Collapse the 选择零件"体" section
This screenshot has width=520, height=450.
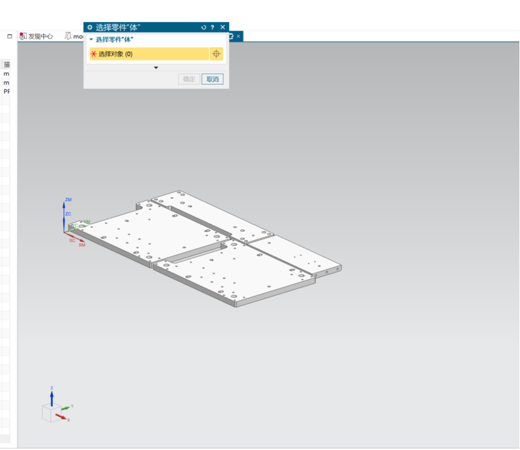point(91,39)
